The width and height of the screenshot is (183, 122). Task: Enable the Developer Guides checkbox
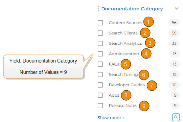(100, 85)
